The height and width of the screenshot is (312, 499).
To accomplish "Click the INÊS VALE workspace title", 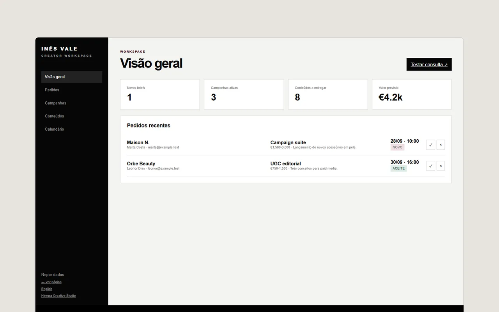I will (59, 49).
